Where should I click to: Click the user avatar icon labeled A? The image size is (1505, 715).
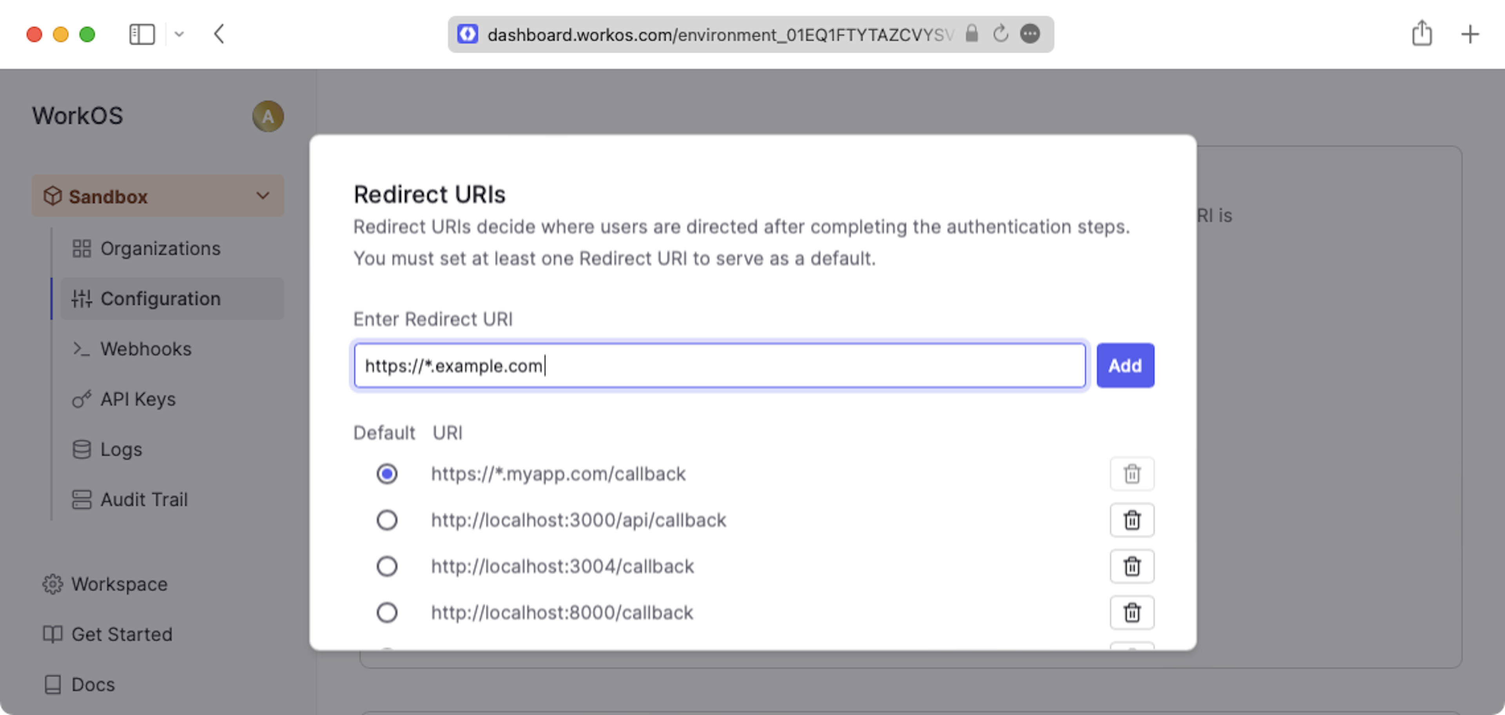point(268,116)
